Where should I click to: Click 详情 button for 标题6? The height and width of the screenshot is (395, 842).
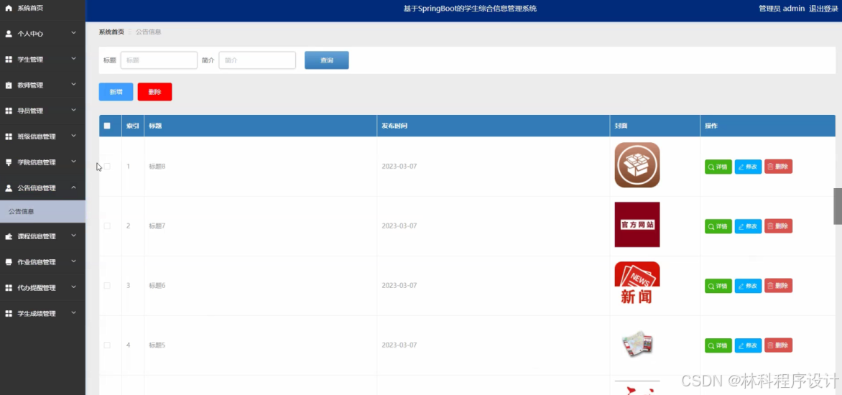pos(718,286)
